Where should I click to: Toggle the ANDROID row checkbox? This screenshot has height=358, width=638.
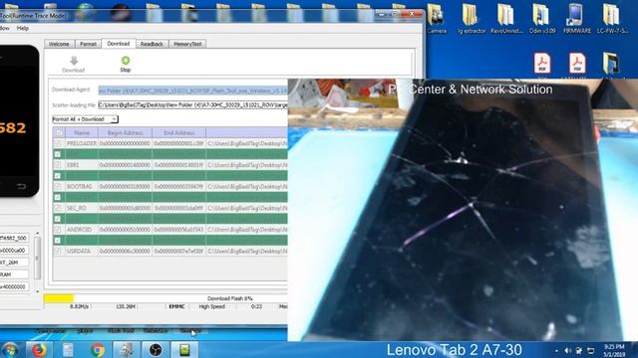point(58,230)
